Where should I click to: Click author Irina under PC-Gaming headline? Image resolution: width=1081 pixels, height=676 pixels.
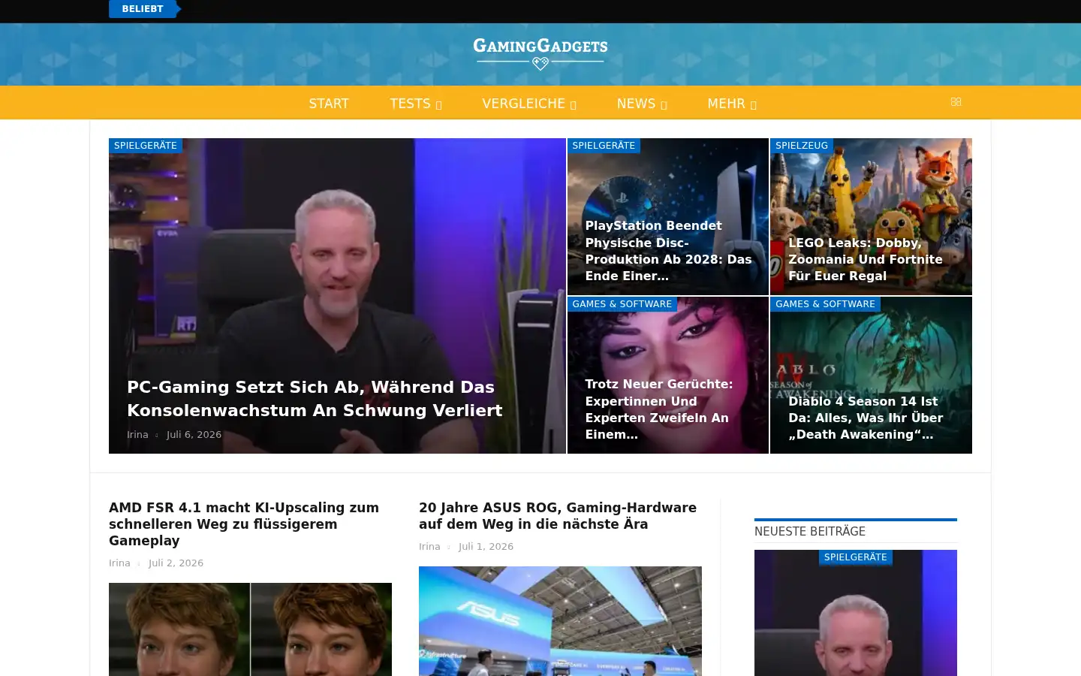(x=137, y=435)
